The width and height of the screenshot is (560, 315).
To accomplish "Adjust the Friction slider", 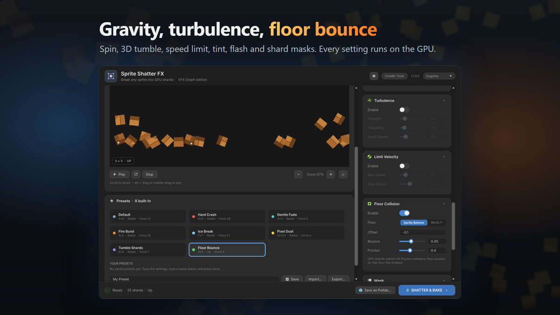I will (x=413, y=251).
